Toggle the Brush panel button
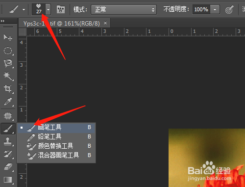 (61, 9)
